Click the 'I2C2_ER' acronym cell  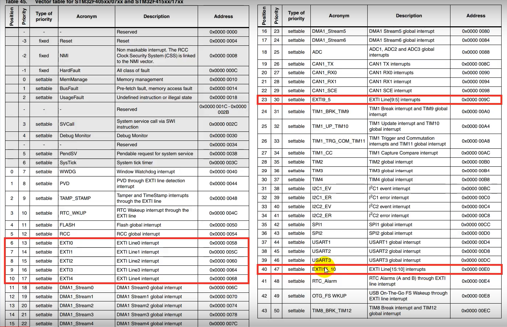coord(339,215)
